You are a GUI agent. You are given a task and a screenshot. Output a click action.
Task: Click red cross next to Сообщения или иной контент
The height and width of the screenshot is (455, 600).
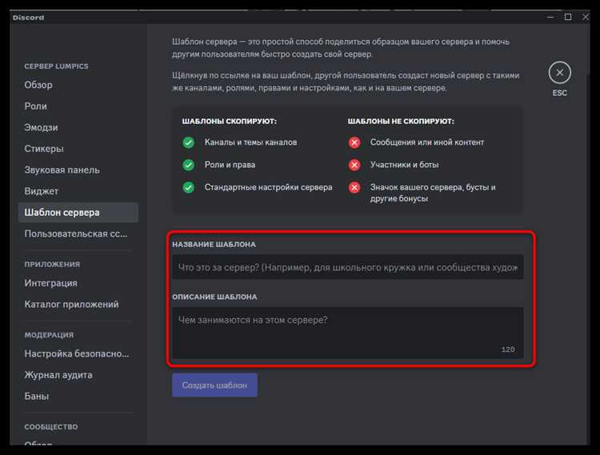pyautogui.click(x=354, y=142)
